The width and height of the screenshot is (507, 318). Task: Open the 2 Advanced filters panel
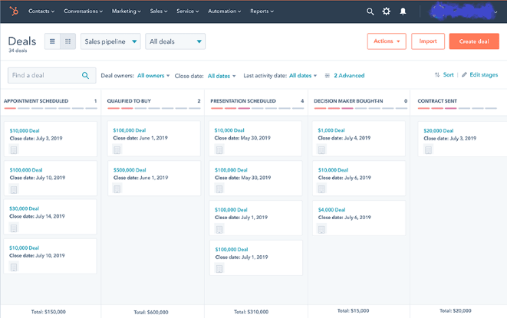(345, 76)
